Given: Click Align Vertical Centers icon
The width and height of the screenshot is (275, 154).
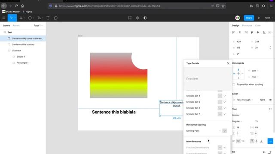Looking at the screenshot, I should [258, 33].
